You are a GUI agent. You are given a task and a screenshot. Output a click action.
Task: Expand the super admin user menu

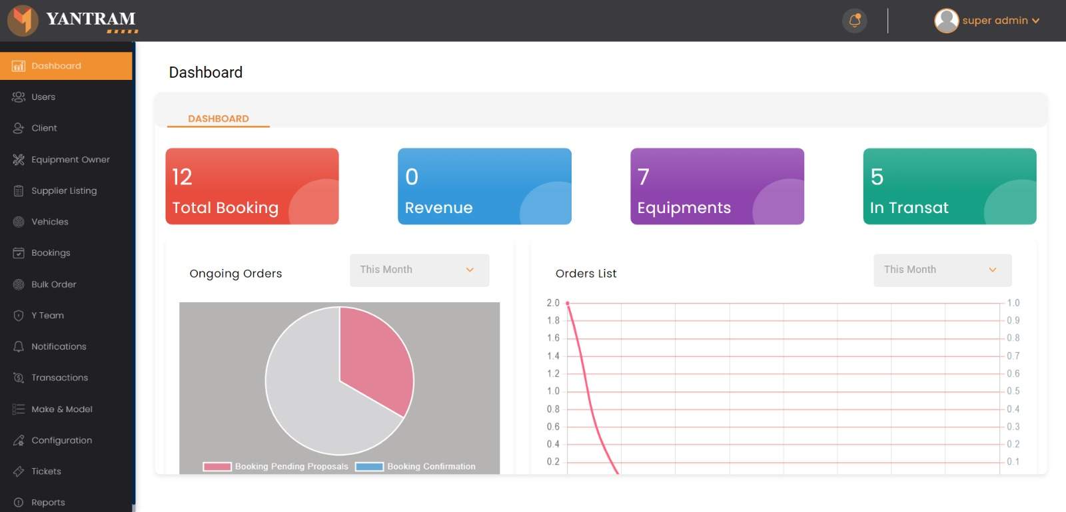(1001, 21)
